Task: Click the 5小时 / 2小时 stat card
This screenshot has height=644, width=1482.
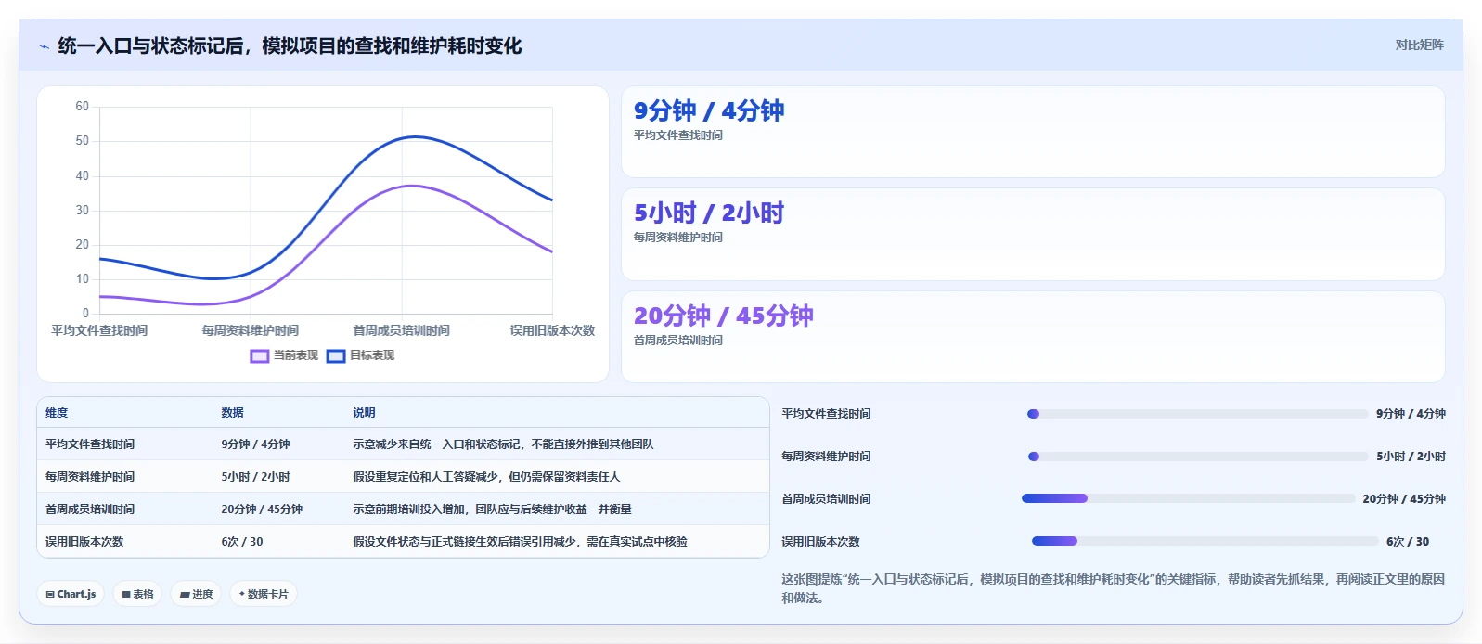Action: (x=1033, y=235)
